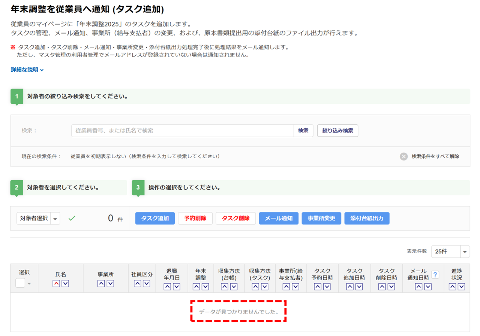Click the X icon to clear search conditions

403,156
